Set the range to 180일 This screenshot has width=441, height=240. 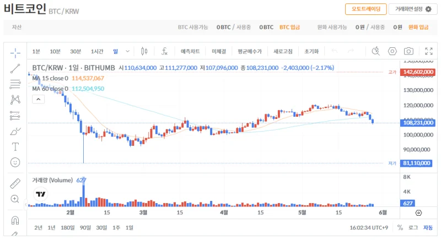click(x=68, y=228)
